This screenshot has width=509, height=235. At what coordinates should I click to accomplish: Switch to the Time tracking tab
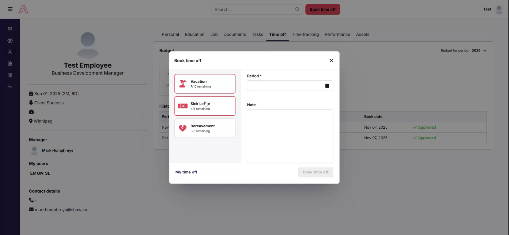click(305, 34)
